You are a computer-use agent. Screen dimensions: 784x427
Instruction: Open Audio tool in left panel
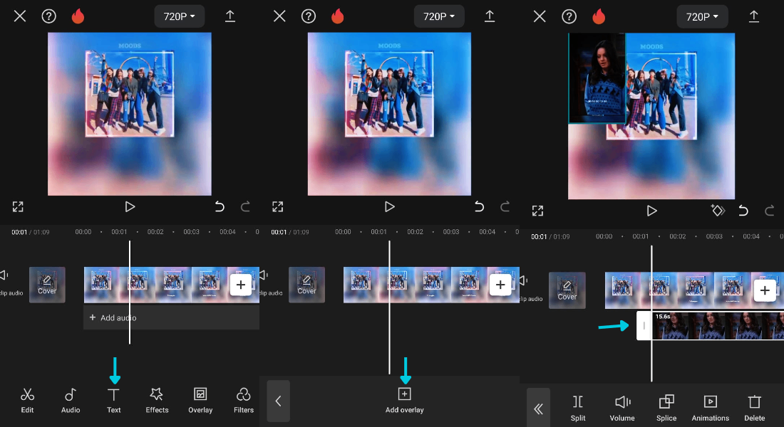(x=71, y=401)
